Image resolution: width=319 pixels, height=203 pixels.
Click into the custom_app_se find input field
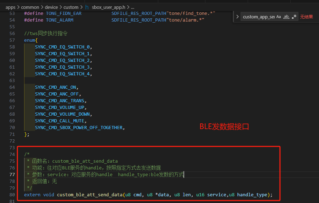pyautogui.click(x=259, y=17)
